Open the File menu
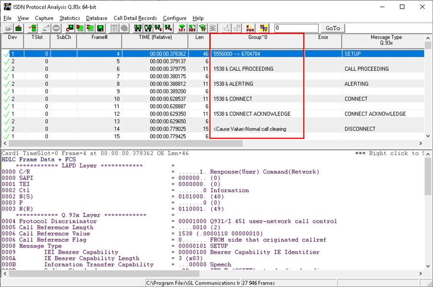 tap(8, 18)
